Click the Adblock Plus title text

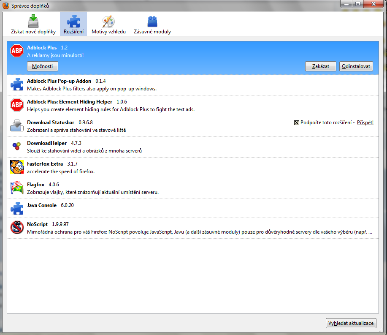coord(42,48)
